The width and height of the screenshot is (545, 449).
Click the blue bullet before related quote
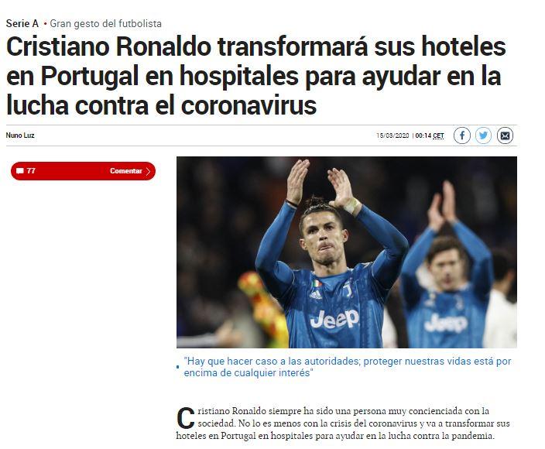178,367
